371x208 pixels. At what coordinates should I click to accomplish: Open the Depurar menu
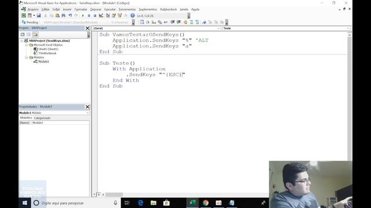click(96, 9)
